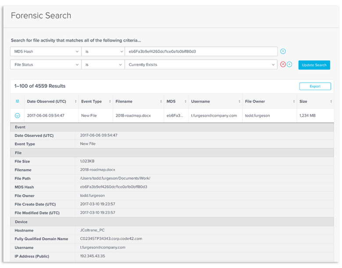Select the File Size value 1,023KB
342x268 pixels.
[x=87, y=161]
